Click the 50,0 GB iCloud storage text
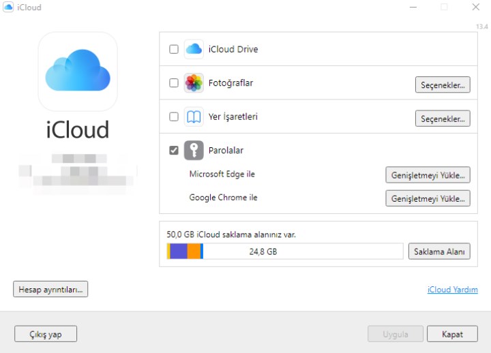The width and height of the screenshot is (491, 353). [x=231, y=234]
